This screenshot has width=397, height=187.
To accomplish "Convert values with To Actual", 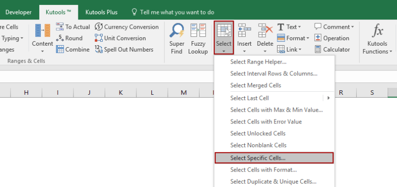I will pyautogui.click(x=72, y=27).
